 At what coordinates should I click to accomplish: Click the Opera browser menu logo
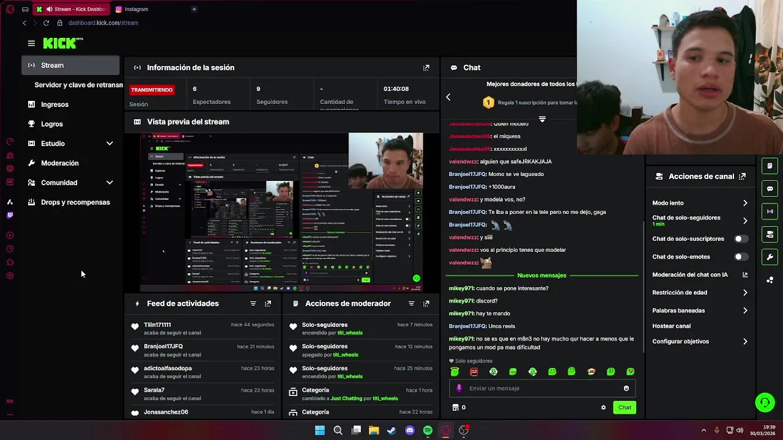(x=10, y=9)
